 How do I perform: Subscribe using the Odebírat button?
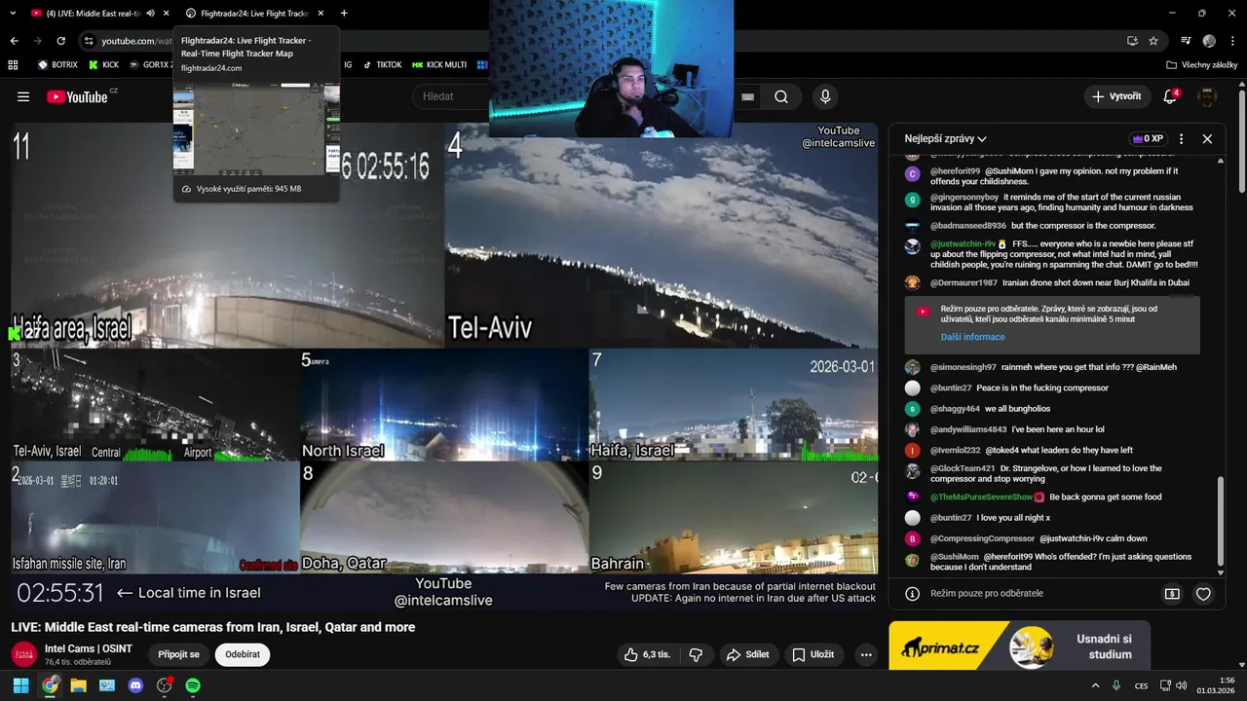(x=243, y=655)
